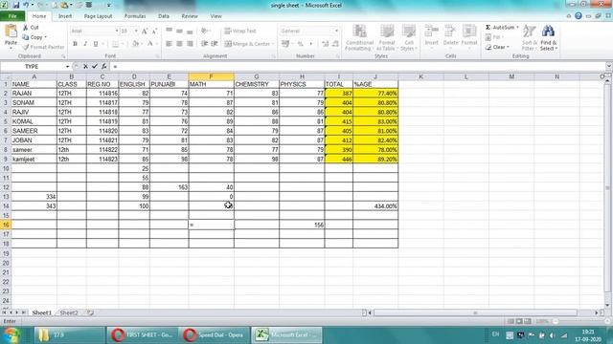Switch to the Insert ribbon tab
Viewport: 613px width, 344px height.
coord(65,16)
